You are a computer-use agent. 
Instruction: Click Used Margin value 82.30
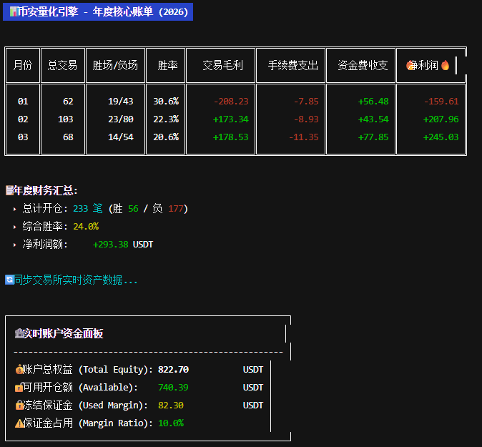tap(171, 406)
